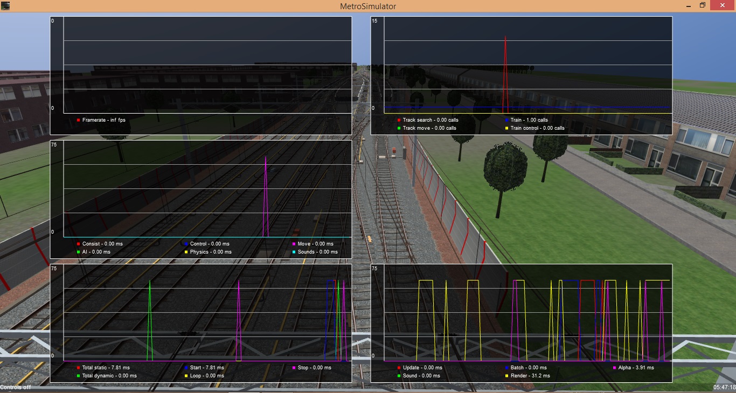This screenshot has width=736, height=393.
Task: Pick the 'Stop - 0.00 ms' legend entry
Action: click(315, 368)
